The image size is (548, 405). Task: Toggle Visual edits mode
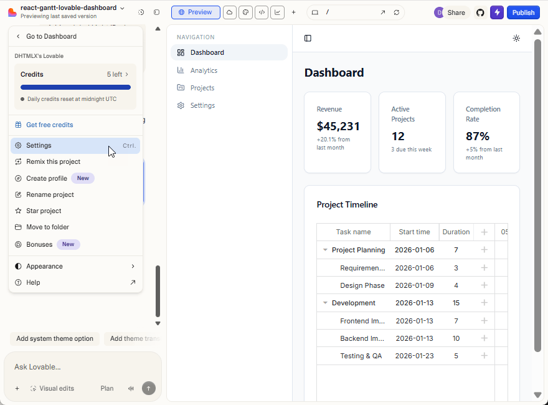pos(51,388)
